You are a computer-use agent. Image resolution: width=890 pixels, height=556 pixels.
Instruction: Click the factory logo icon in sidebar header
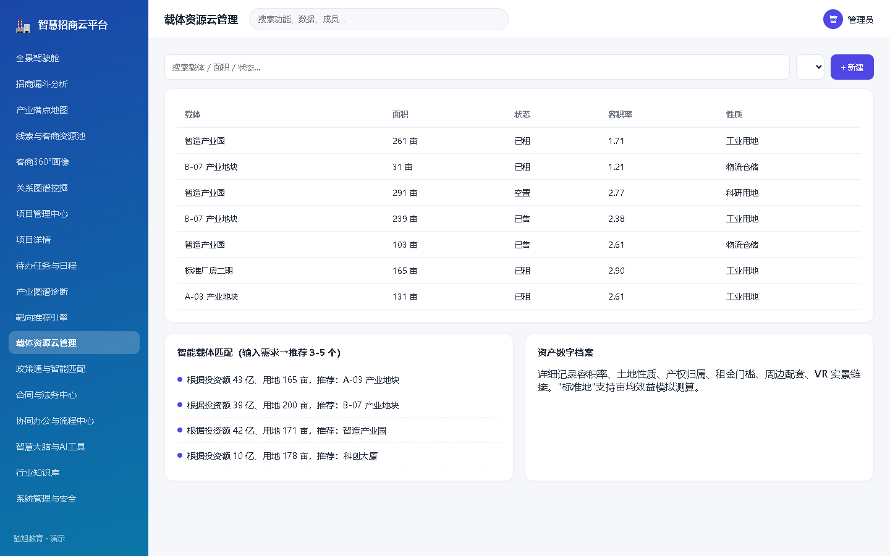(x=23, y=25)
